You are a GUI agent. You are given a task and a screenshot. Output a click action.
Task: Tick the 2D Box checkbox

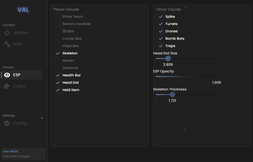(x=58, y=31)
